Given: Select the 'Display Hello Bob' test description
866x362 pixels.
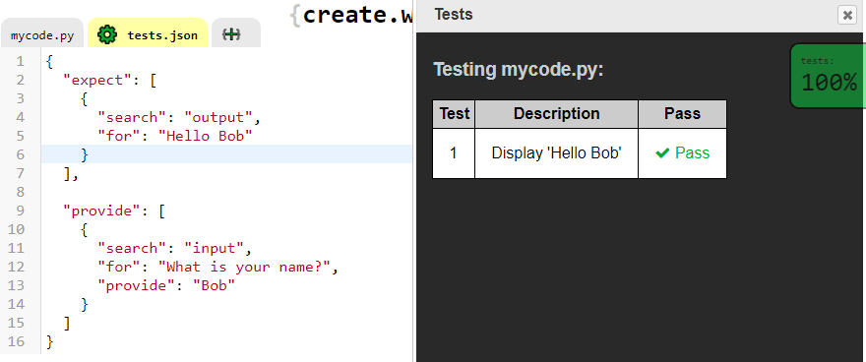Looking at the screenshot, I should (557, 152).
